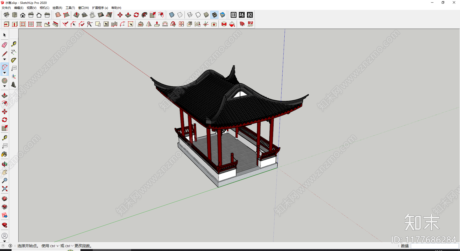Screen dimensions: 460x251
Task: Open the 绘图(R) menu
Action: tap(57, 8)
